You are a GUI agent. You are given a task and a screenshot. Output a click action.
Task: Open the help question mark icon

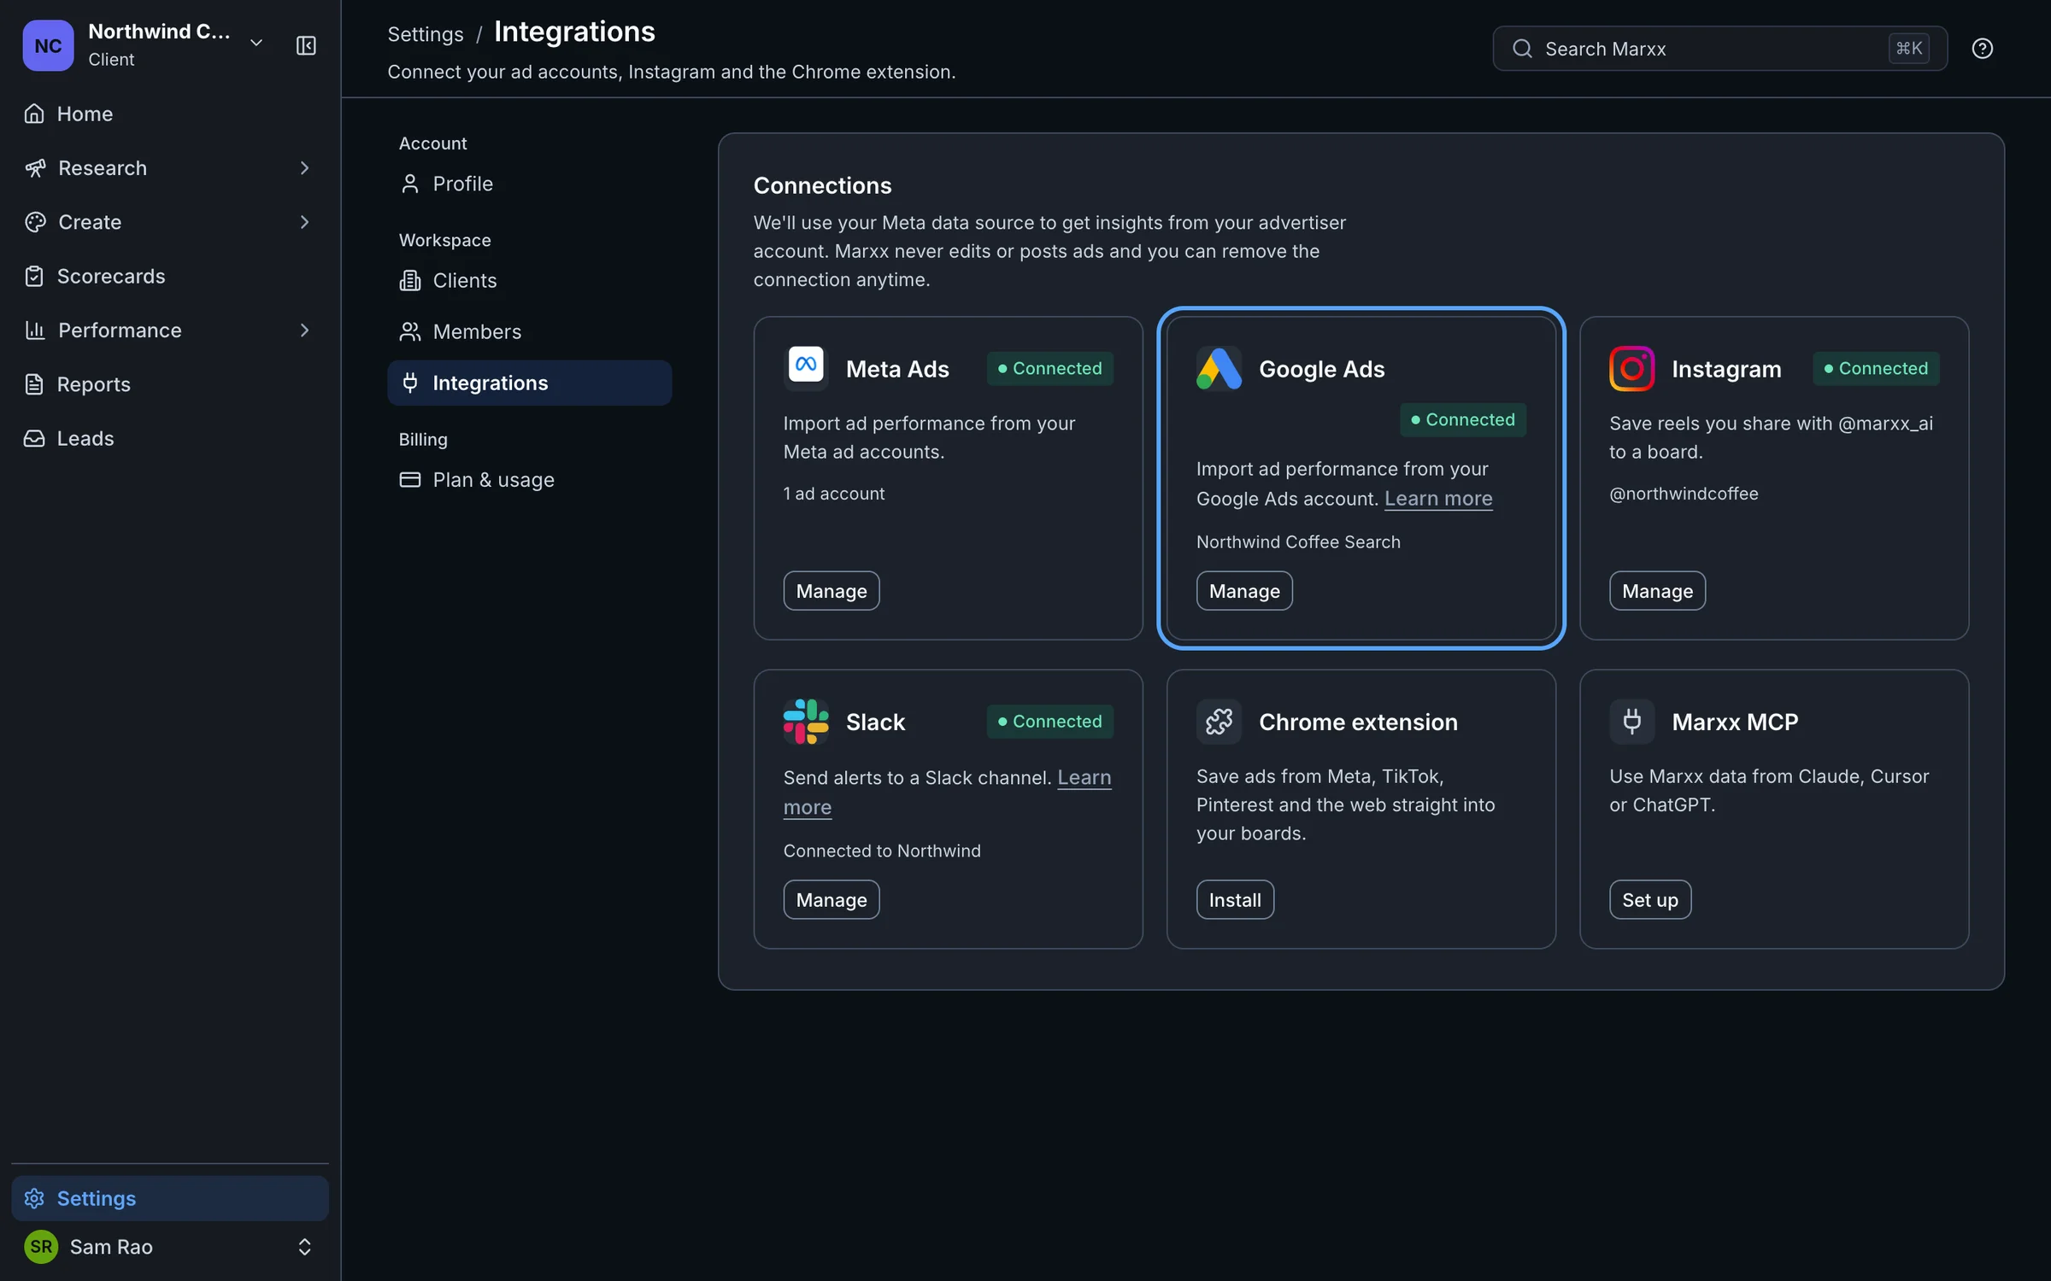tap(1982, 49)
